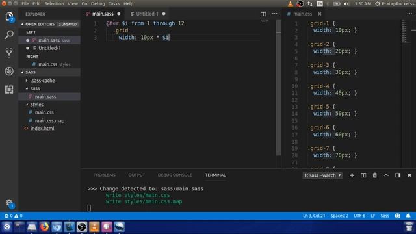Open the Search view in activity bar
This screenshot has height=234, width=416.
[x=9, y=34]
